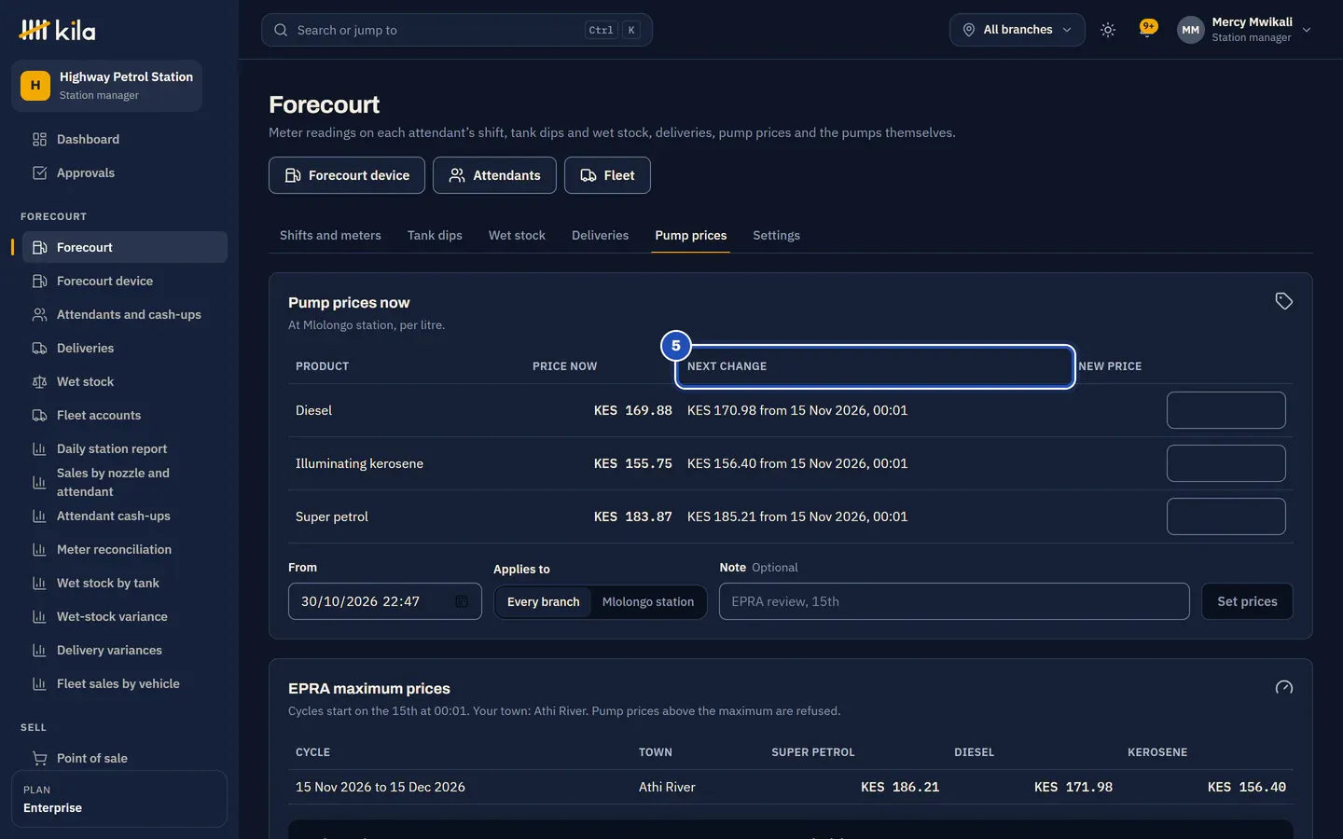
Task: Open the MM user avatar
Action: point(1190,30)
